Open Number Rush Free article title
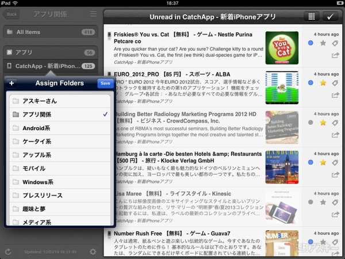This screenshot has height=259, width=345. click(x=172, y=234)
